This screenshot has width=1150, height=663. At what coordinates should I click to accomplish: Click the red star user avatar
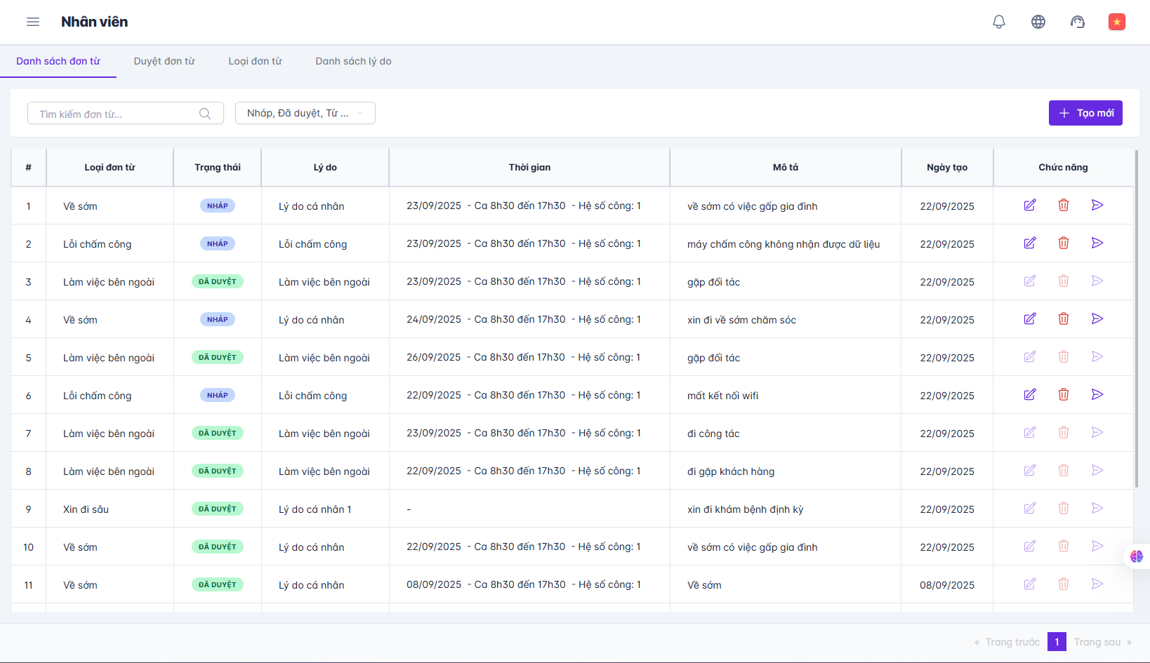point(1116,22)
